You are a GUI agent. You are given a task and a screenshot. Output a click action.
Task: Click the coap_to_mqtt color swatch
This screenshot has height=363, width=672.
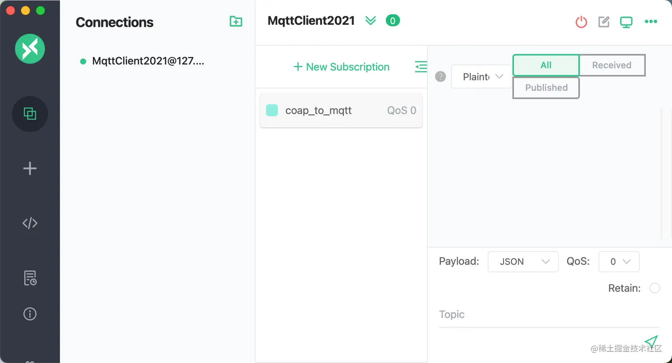pos(272,110)
